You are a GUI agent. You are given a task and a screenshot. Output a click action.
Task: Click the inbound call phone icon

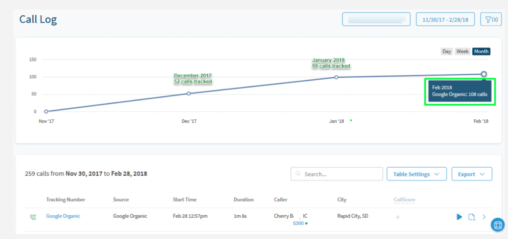point(33,216)
